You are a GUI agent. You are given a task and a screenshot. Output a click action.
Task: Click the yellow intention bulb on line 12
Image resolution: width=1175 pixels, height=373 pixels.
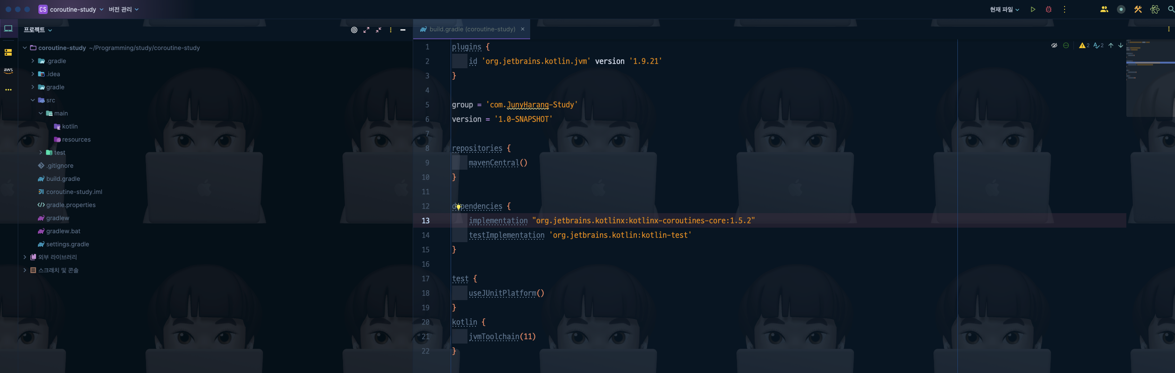point(458,207)
